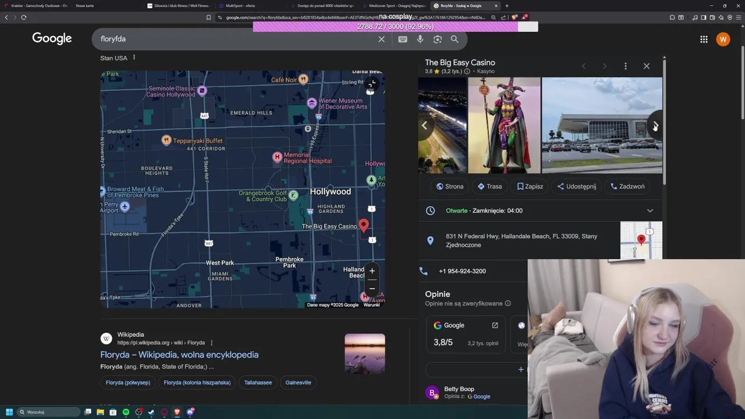Click the Wiener Museum marker on map
This screenshot has width=745, height=419.
coord(312,103)
